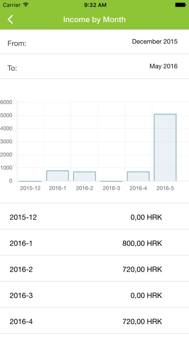This screenshot has height=337, width=189.
Task: Tap the 2016-2 chart bar
Action: pos(84,176)
